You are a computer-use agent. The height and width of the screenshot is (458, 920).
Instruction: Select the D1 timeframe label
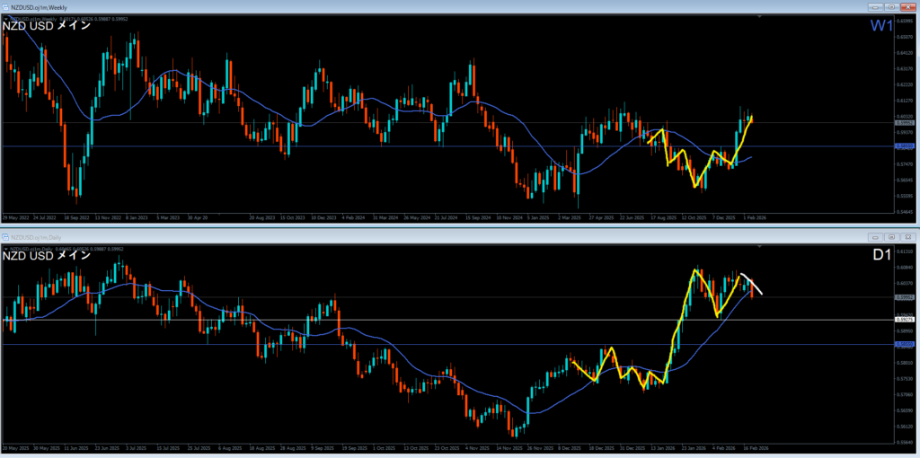(880, 256)
